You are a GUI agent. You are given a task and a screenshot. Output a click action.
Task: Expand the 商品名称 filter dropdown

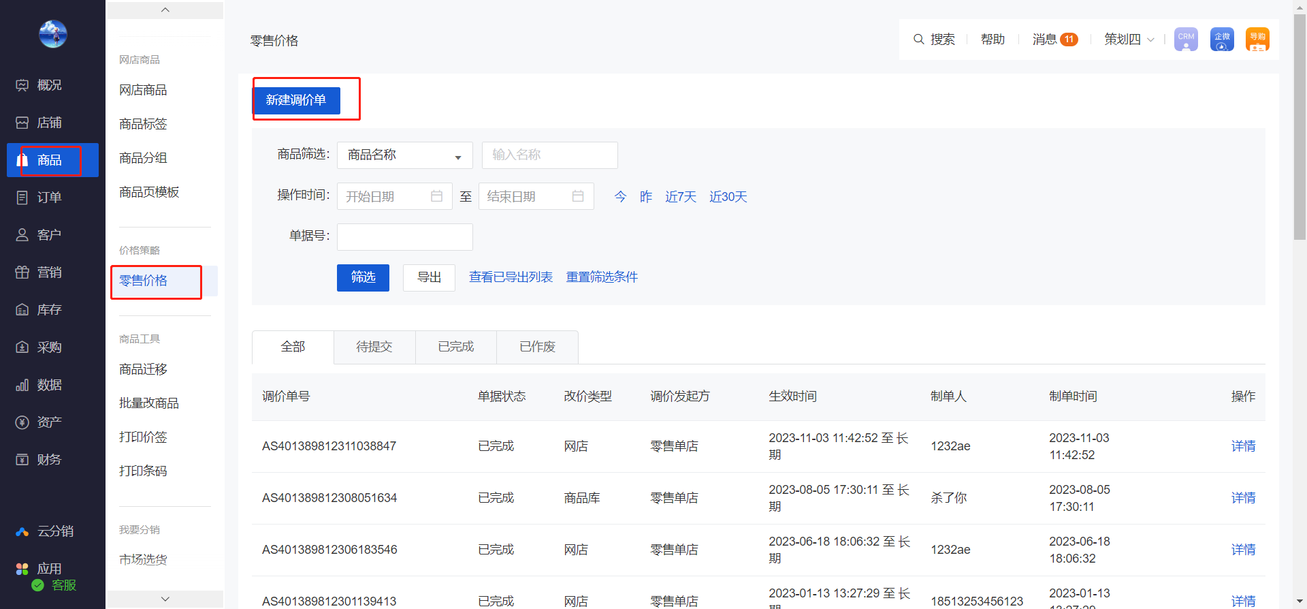[405, 155]
